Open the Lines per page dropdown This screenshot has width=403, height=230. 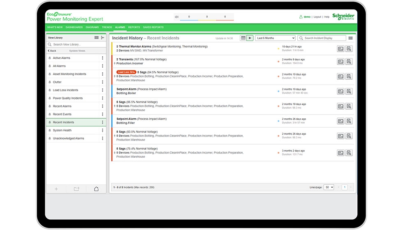tap(329, 187)
